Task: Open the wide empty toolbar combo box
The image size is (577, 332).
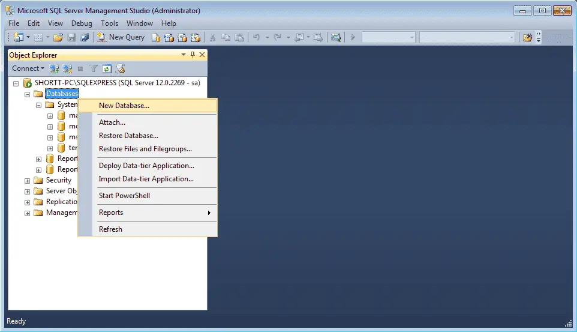Action: pyautogui.click(x=467, y=37)
